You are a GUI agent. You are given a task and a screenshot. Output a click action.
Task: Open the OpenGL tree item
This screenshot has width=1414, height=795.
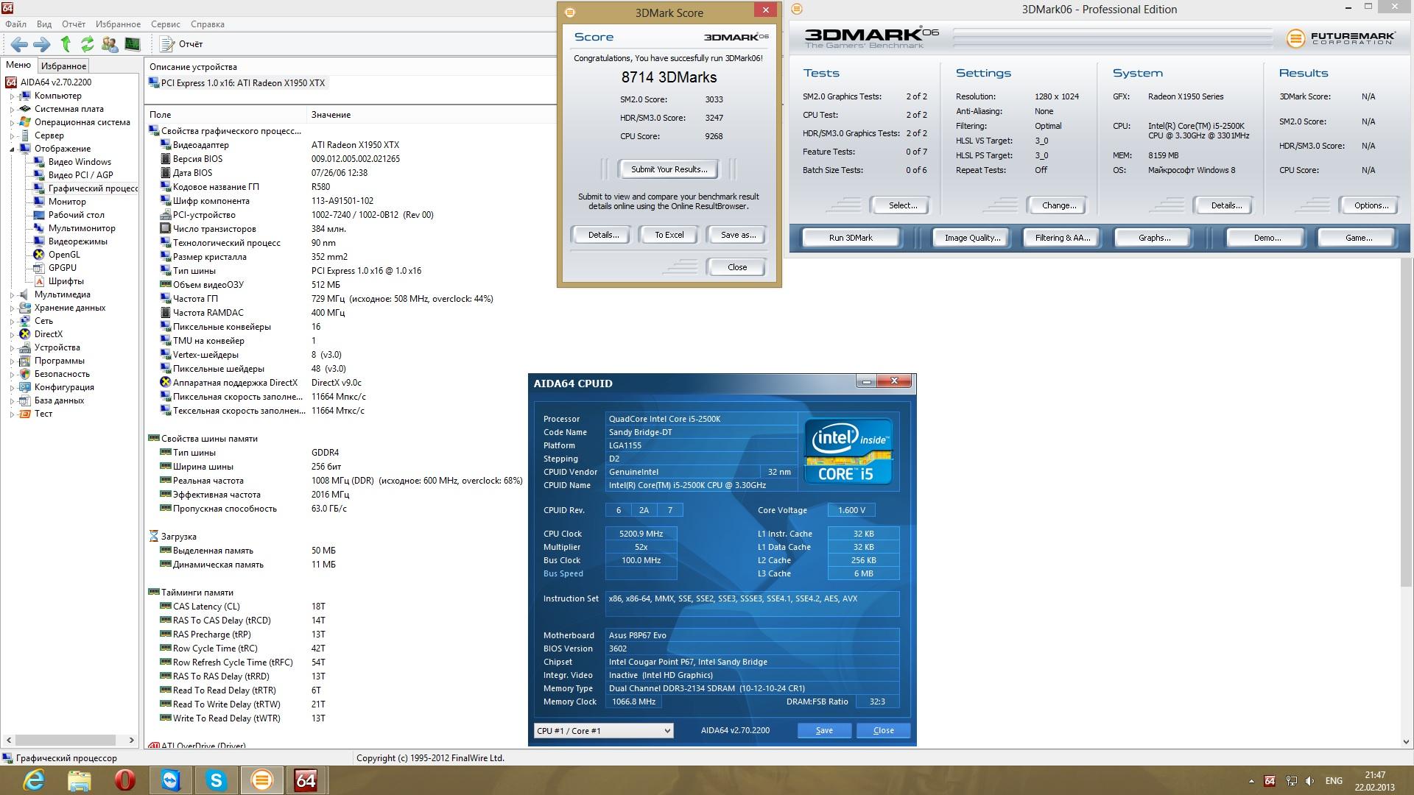(x=64, y=255)
